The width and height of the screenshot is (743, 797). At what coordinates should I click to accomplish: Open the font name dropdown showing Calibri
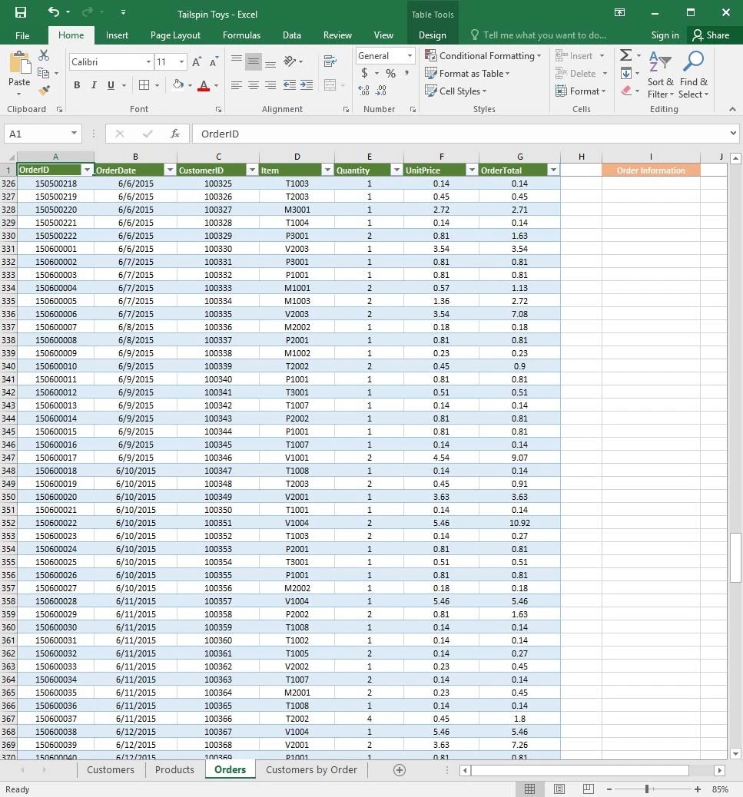point(148,62)
